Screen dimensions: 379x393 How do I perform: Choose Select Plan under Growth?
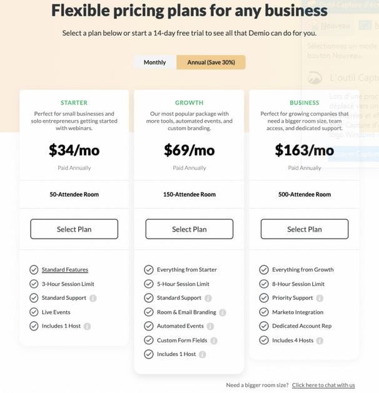click(189, 229)
